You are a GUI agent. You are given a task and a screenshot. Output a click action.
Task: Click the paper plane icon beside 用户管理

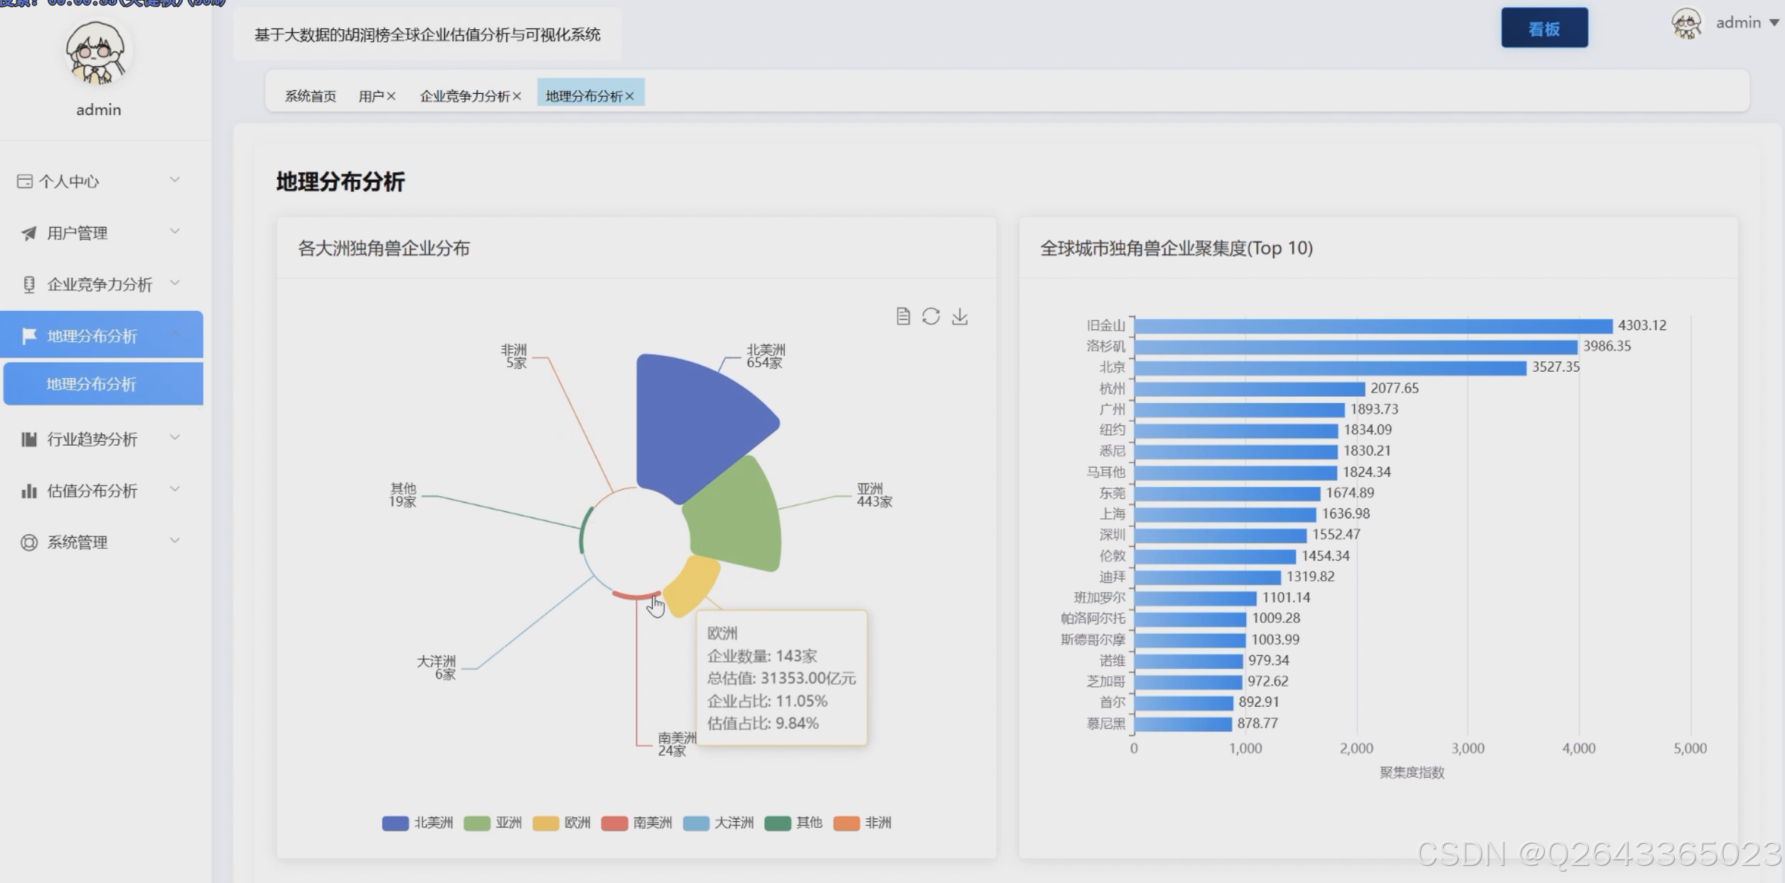coord(28,233)
